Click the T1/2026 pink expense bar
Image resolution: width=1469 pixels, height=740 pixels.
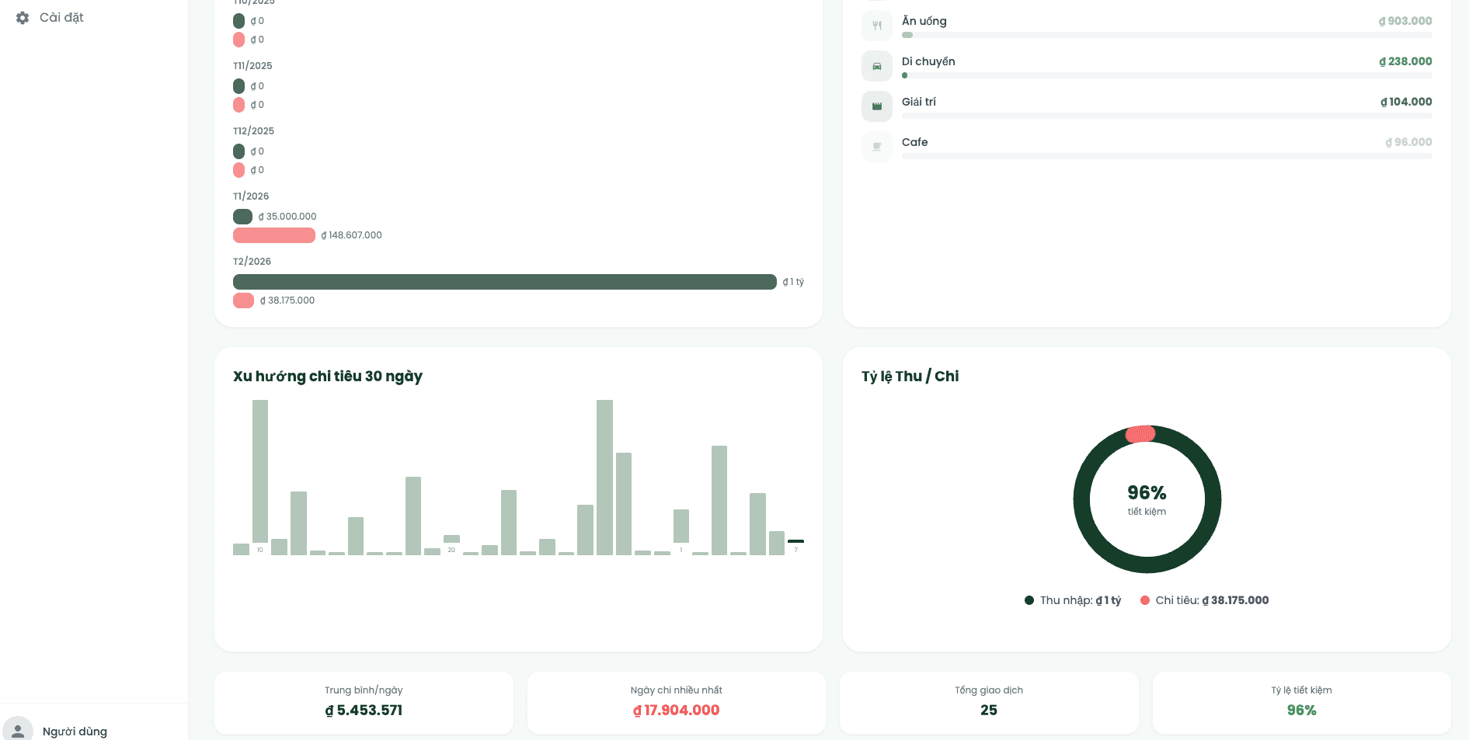point(273,235)
